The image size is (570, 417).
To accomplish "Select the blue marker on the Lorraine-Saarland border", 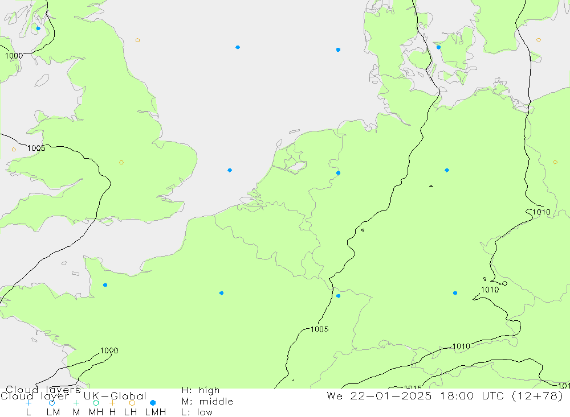I will click(338, 296).
